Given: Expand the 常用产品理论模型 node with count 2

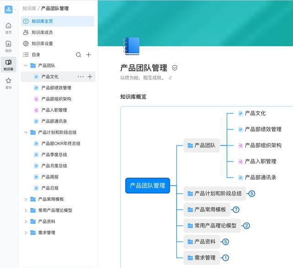Looking at the screenshot, I should click(246, 225).
